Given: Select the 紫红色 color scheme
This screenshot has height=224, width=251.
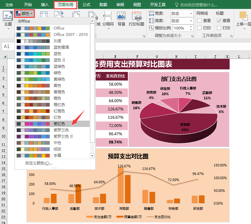Looking at the screenshot, I should pyautogui.click(x=52, y=124).
